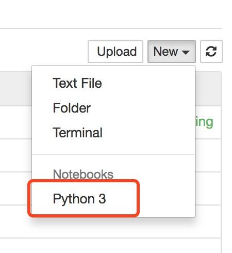Create a new Text File
Image resolution: width=232 pixels, height=253 pixels.
click(113, 83)
